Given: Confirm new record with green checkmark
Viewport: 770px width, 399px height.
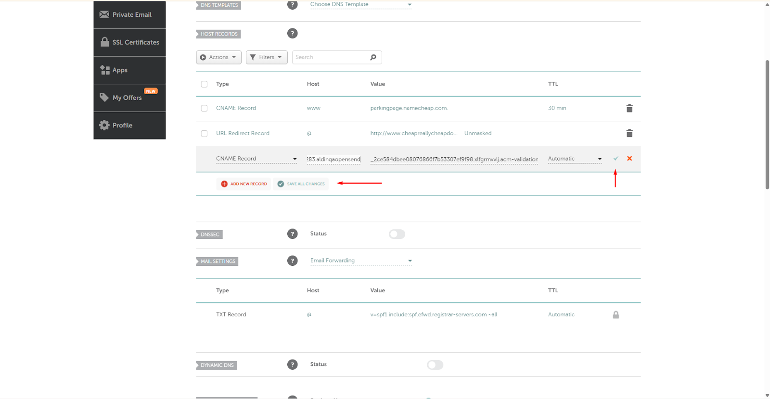Looking at the screenshot, I should coord(616,159).
